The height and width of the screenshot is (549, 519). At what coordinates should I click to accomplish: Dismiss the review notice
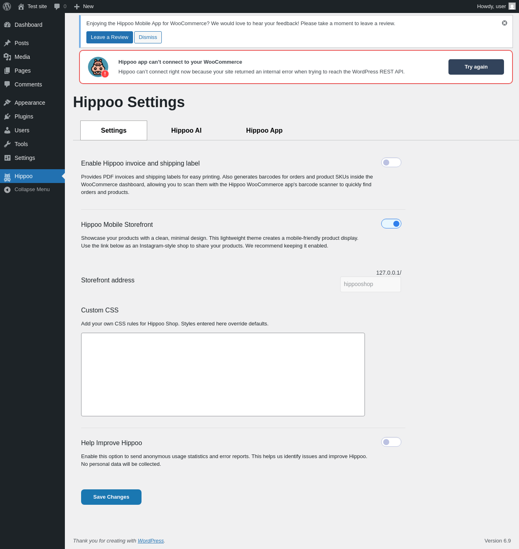point(148,37)
